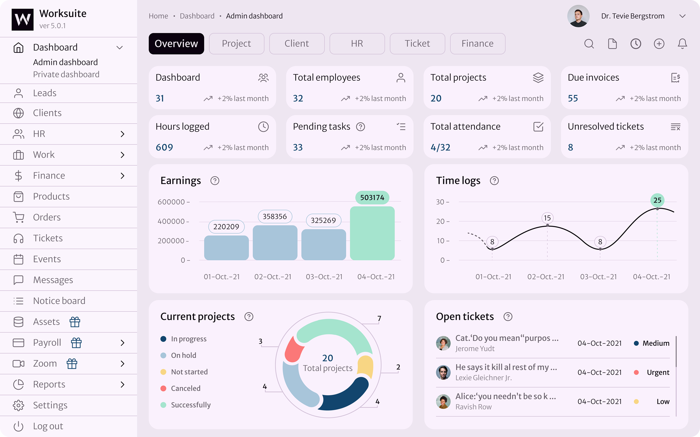Click the search magnifier icon
Screen dimensions: 700x437
point(589,44)
